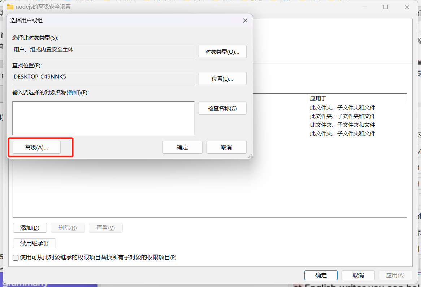Click the 例如 examples link
This screenshot has height=287, width=421.
tap(74, 93)
